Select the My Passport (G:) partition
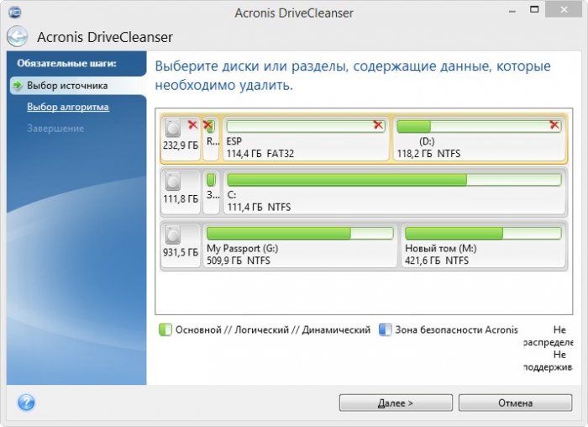 pyautogui.click(x=299, y=245)
